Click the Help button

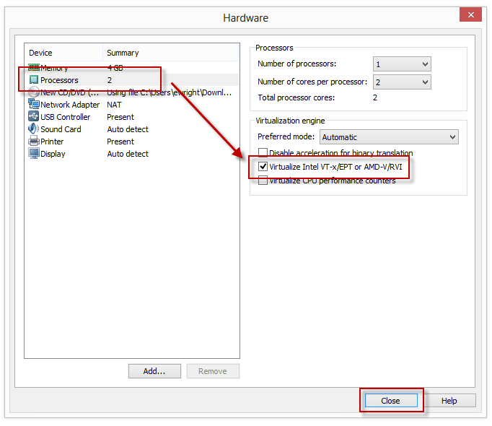pos(449,401)
